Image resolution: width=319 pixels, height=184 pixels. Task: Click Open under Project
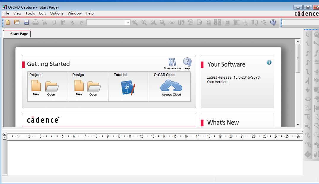click(52, 88)
